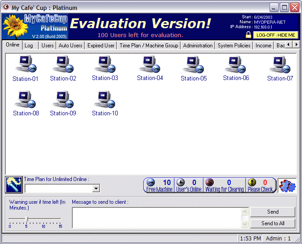Viewport: 302px width, 244px height.
Task: Open the System Policies tab
Action: pos(234,46)
